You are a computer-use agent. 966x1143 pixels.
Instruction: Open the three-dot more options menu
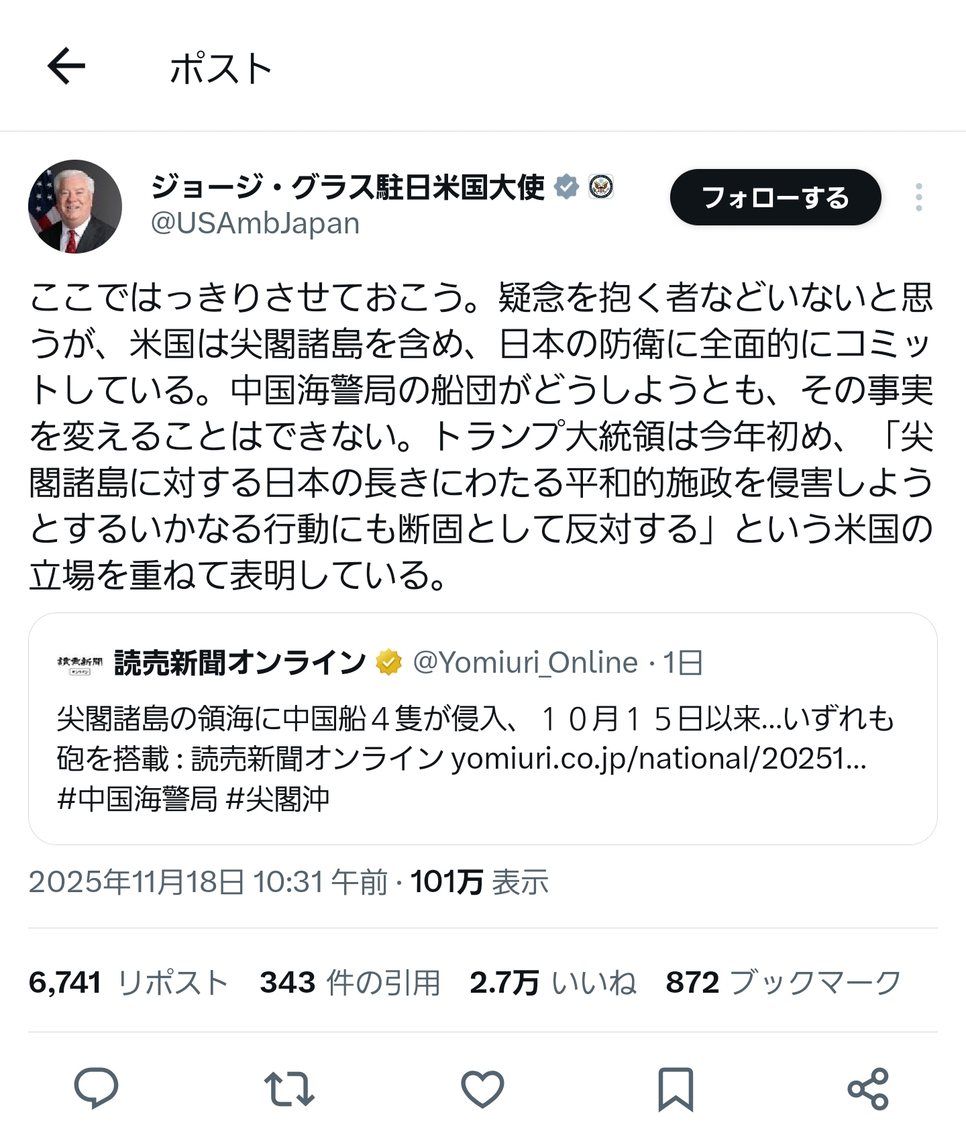pyautogui.click(x=918, y=197)
